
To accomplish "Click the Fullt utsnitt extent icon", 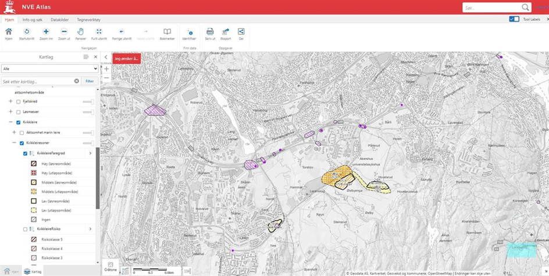I will tap(99, 32).
